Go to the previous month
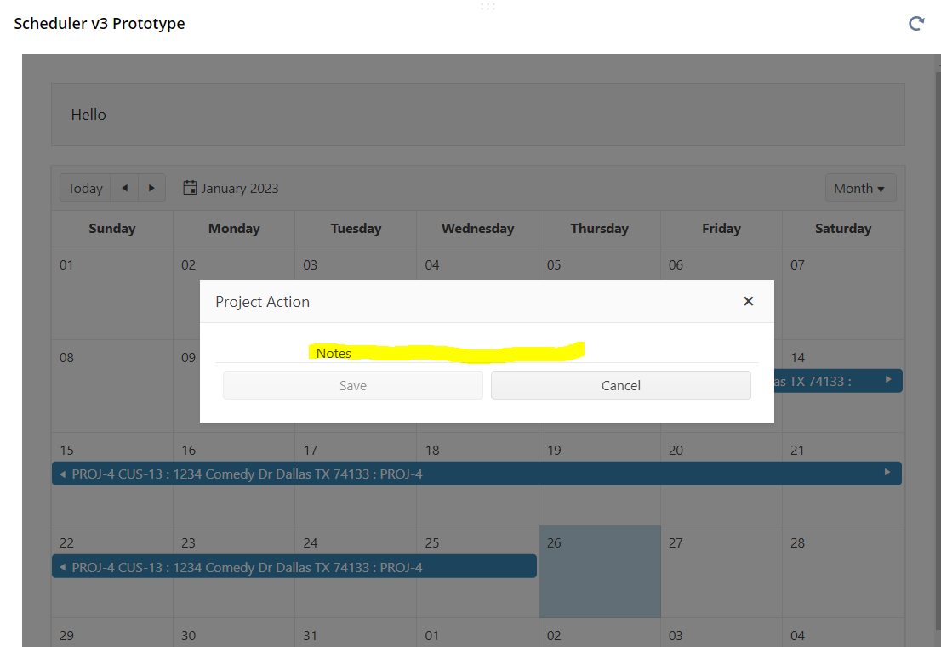The image size is (941, 647). (124, 188)
